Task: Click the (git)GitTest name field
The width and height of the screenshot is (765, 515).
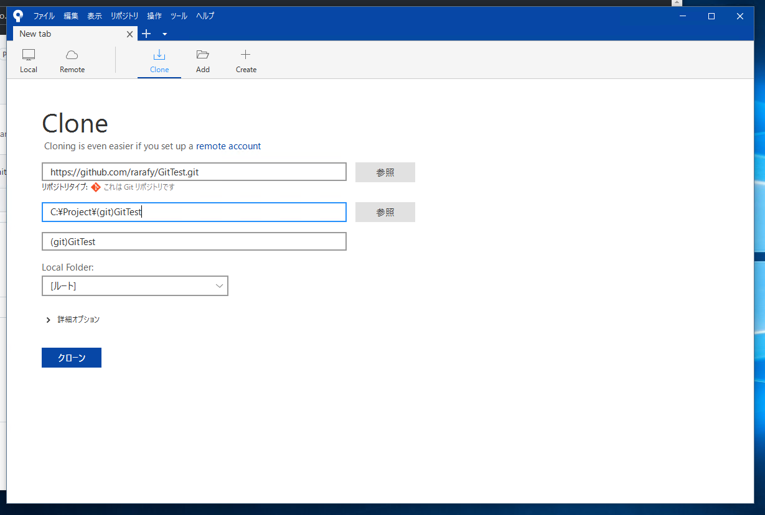Action: [194, 241]
